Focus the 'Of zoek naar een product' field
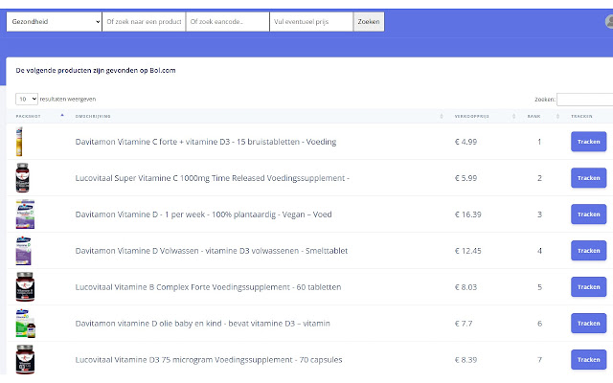Screen dimensions: 613x383 coord(144,21)
